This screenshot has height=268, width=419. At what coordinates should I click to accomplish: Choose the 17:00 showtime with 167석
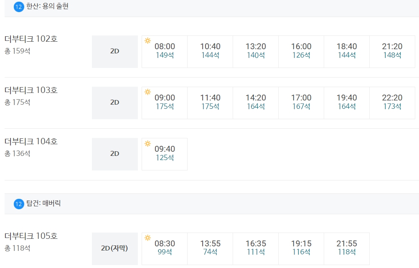301,103
